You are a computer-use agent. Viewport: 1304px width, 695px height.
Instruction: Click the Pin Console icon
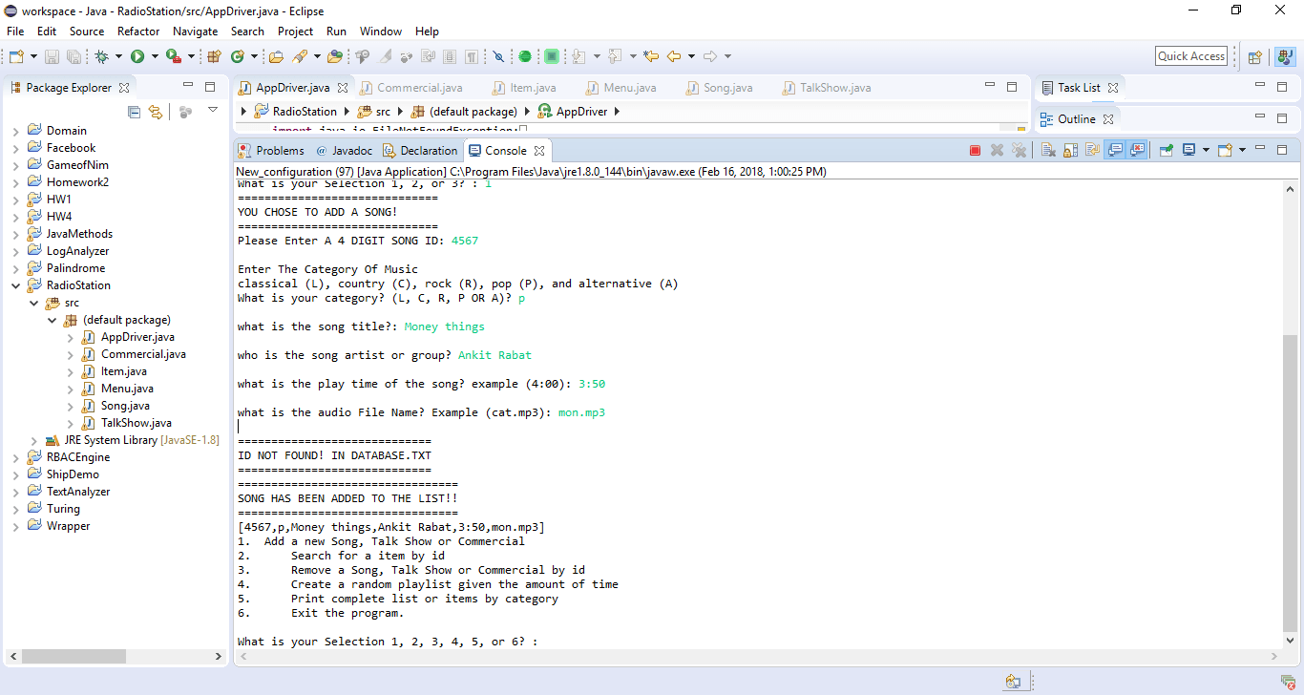coord(1166,150)
